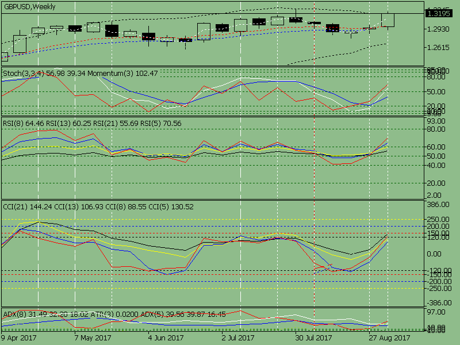
Task: Click the RSI 80.00 level label
Action: 436,129
